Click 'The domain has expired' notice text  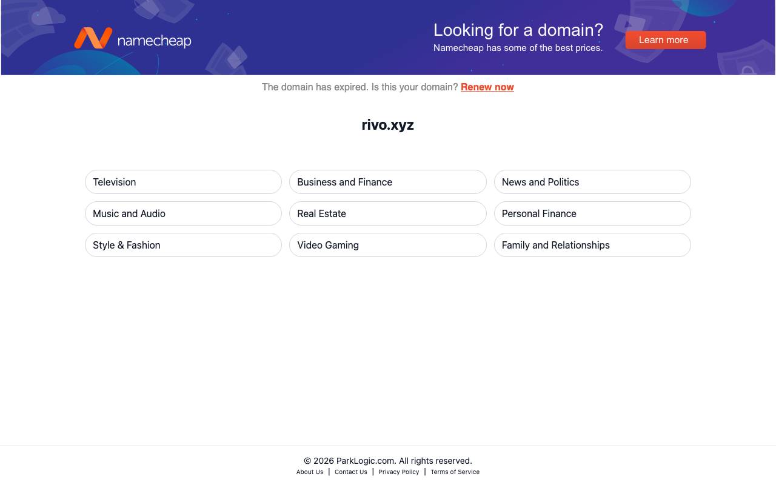click(360, 87)
